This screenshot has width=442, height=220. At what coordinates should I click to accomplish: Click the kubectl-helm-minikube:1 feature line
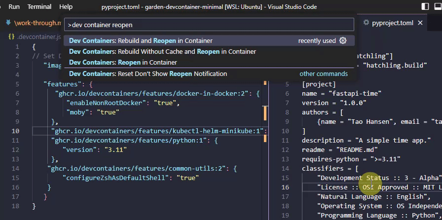click(159, 131)
